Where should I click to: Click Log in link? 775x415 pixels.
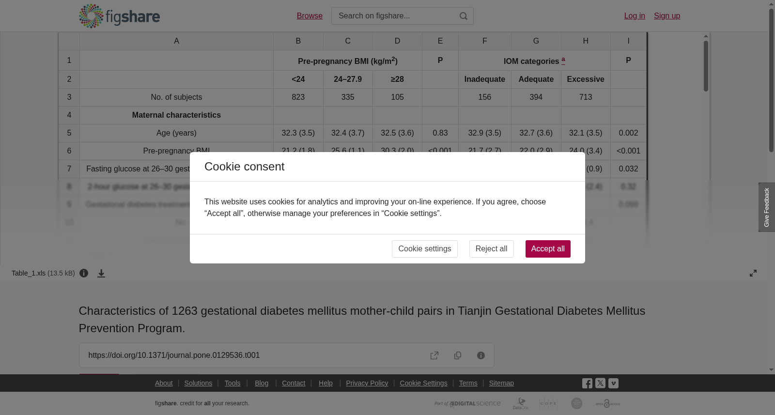[635, 16]
